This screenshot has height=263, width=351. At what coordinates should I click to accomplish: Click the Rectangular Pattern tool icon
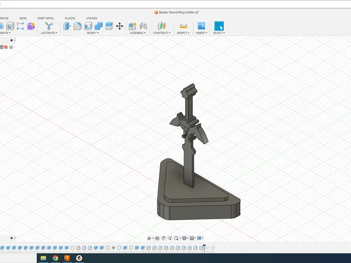pos(20,26)
